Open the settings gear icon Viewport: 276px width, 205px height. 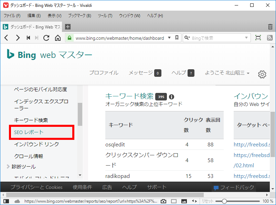(x=262, y=74)
